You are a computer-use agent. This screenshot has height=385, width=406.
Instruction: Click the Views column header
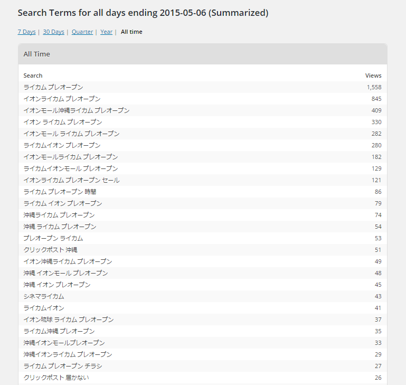coord(373,76)
